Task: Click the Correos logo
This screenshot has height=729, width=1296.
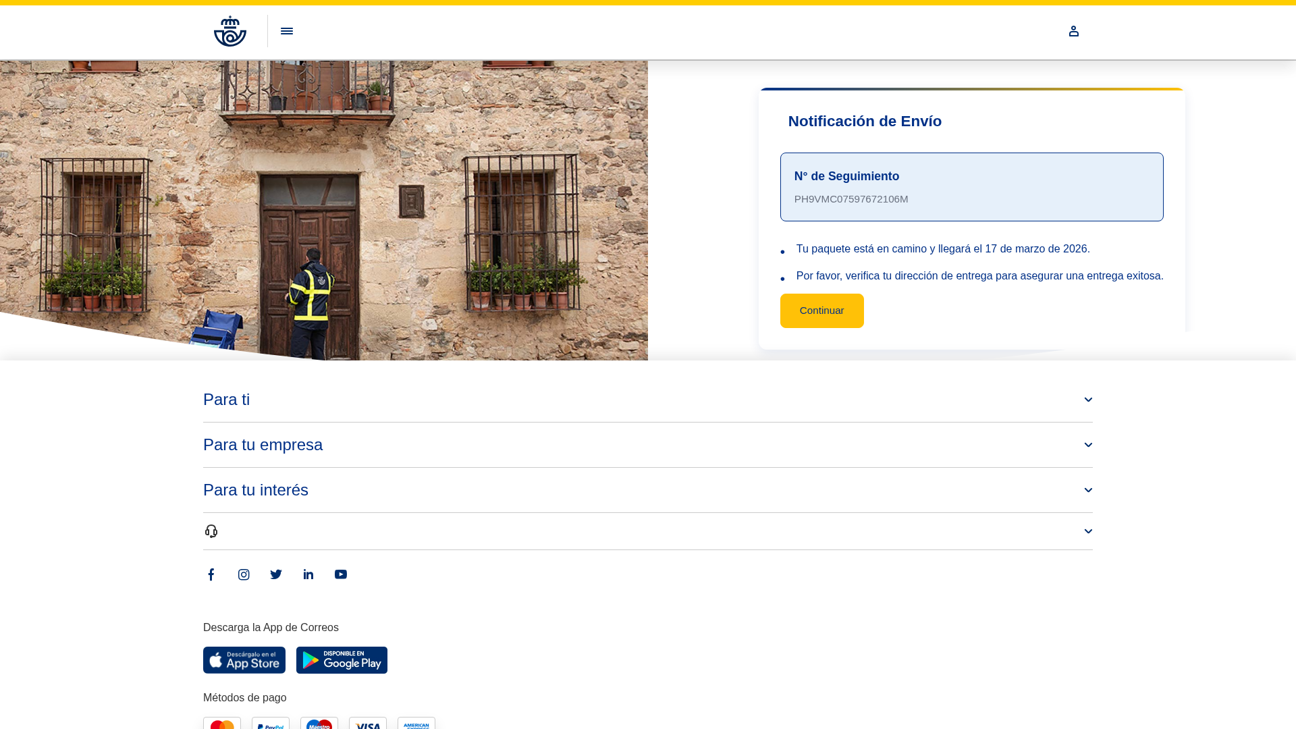Action: click(x=230, y=31)
